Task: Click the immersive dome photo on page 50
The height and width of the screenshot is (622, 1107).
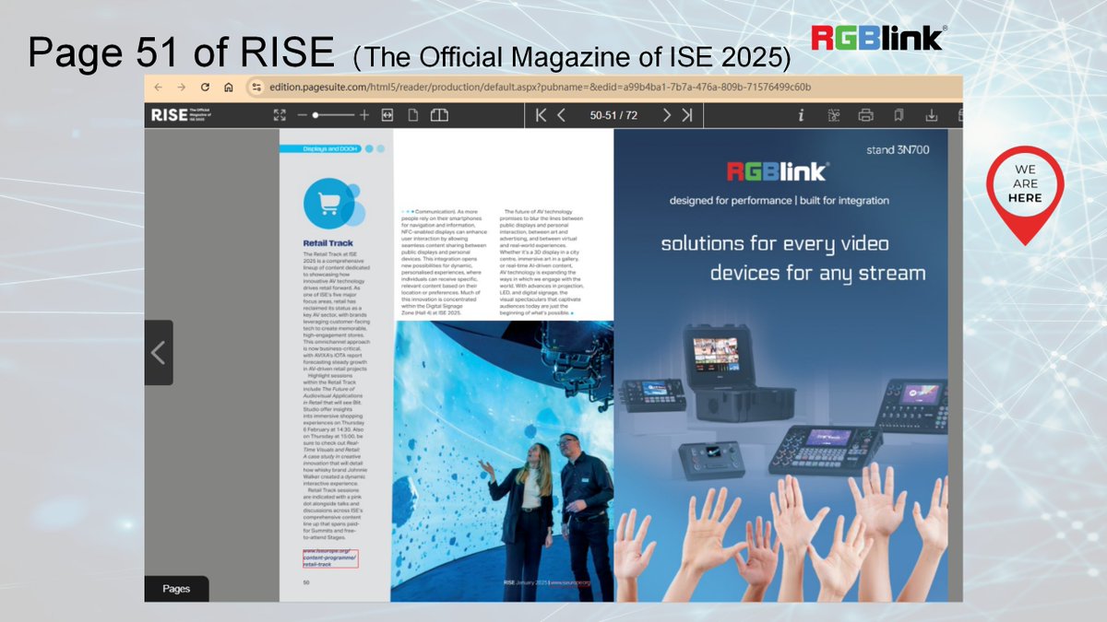Action: tap(503, 461)
